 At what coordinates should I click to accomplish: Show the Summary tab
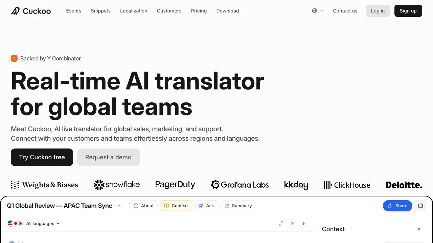pyautogui.click(x=238, y=206)
